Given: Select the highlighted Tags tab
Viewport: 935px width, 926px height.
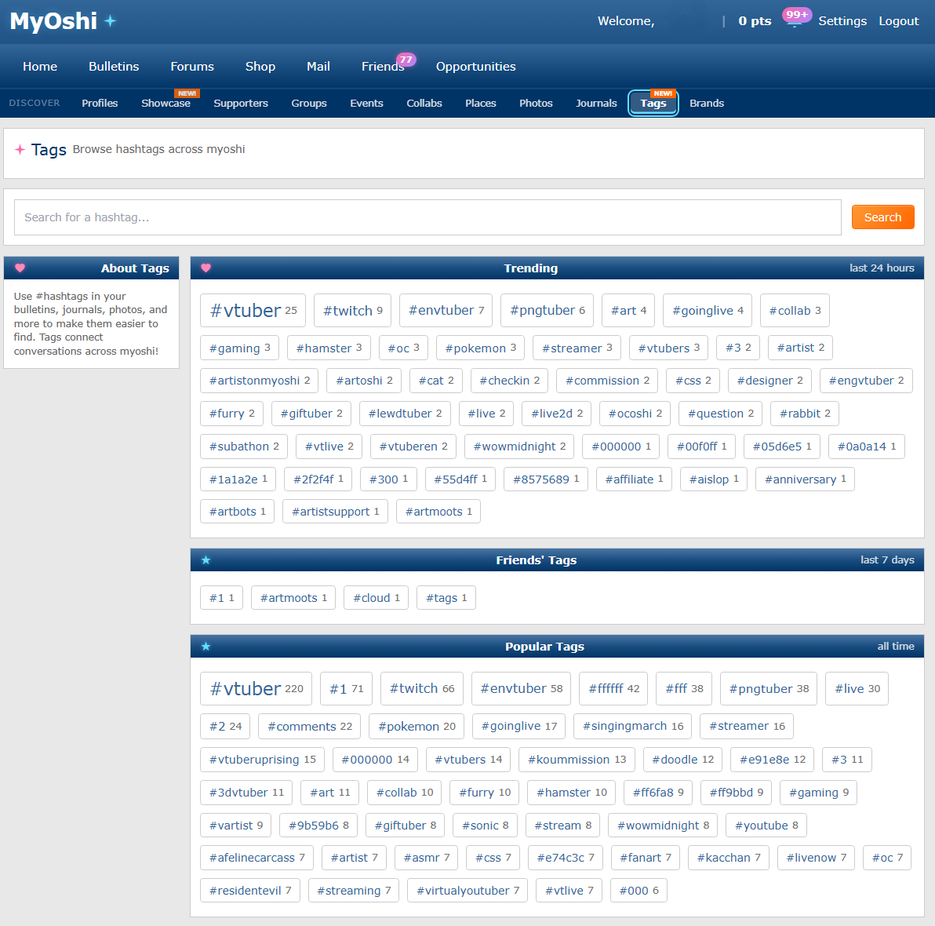Looking at the screenshot, I should point(653,104).
